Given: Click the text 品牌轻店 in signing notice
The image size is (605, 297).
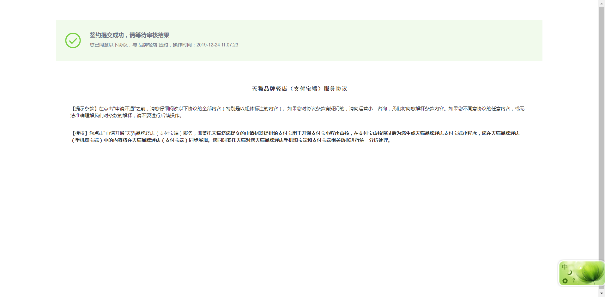Looking at the screenshot, I should 148,45.
